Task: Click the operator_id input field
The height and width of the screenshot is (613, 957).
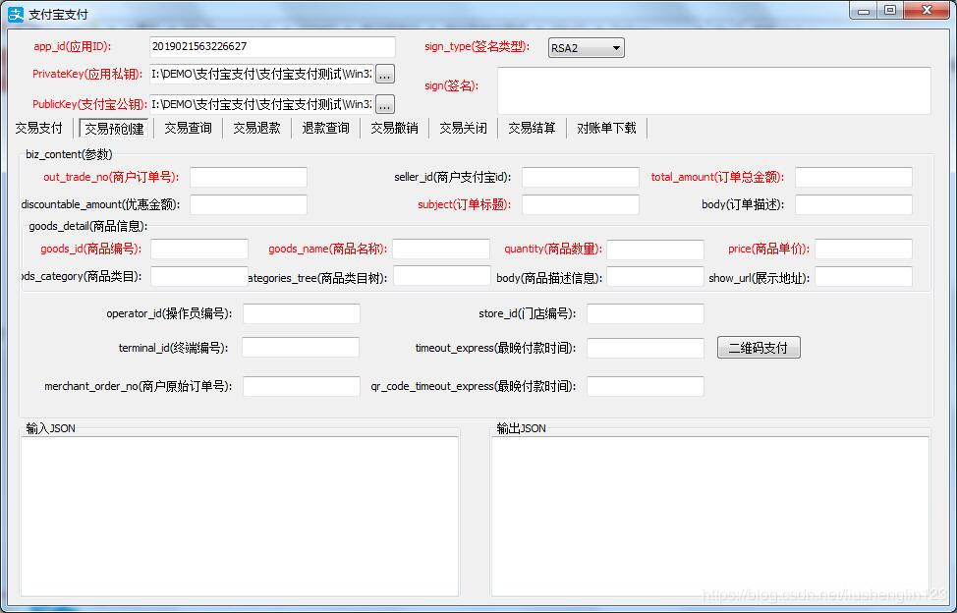Action: [302, 313]
